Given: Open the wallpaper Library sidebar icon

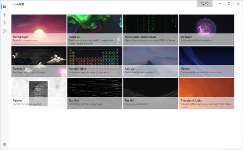Looking at the screenshot, I should (x=4, y=7).
